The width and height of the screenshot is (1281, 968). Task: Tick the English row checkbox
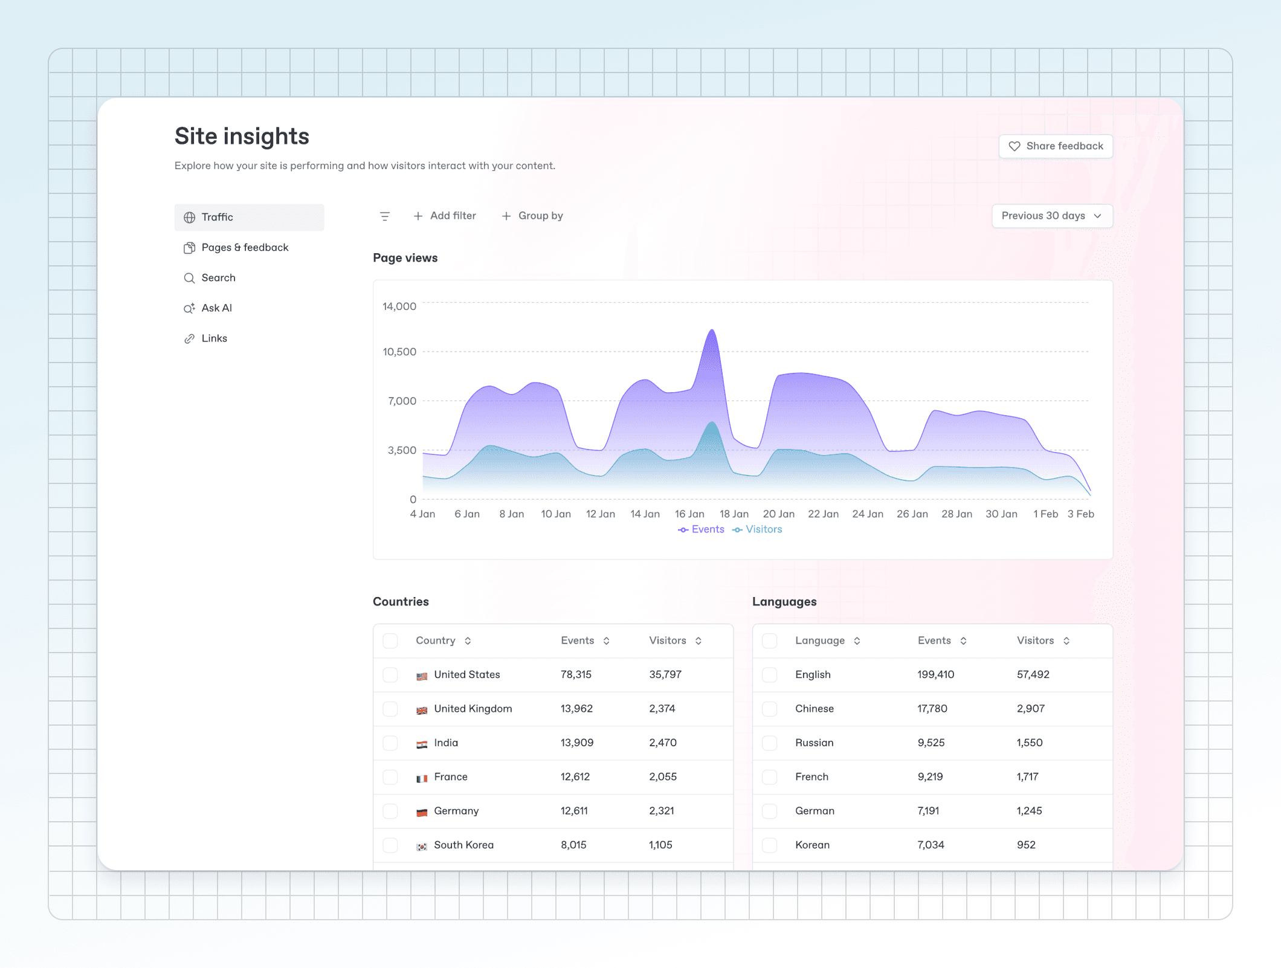tap(770, 675)
